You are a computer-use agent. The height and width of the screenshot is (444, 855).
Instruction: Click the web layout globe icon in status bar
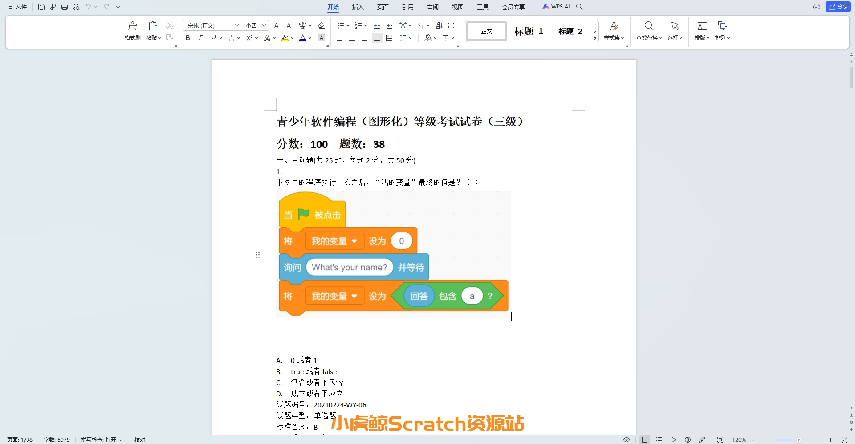pyautogui.click(x=688, y=440)
